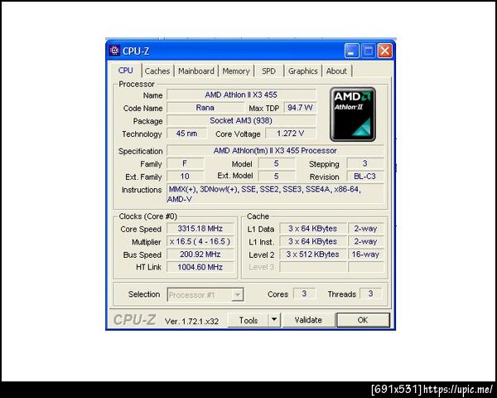The width and height of the screenshot is (497, 398).
Task: Open the About tab
Action: point(336,71)
